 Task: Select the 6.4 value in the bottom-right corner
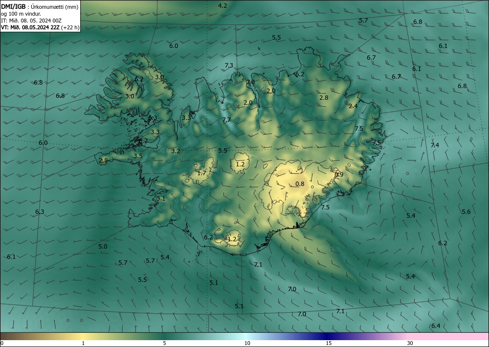coord(436,326)
